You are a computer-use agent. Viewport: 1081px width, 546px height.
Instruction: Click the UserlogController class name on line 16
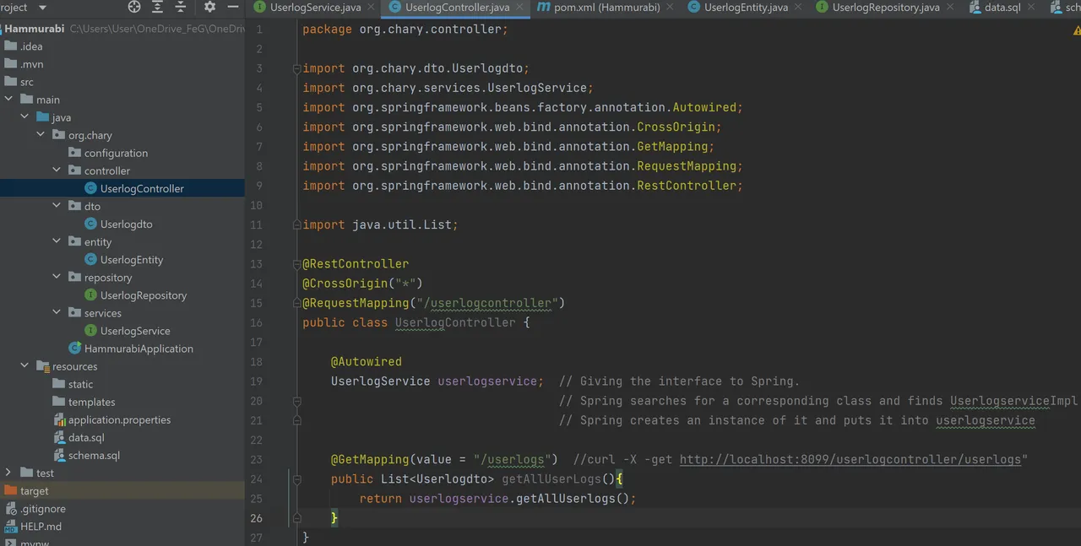click(x=455, y=322)
